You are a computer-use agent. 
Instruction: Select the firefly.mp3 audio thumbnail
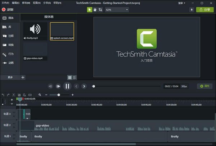click(x=35, y=31)
